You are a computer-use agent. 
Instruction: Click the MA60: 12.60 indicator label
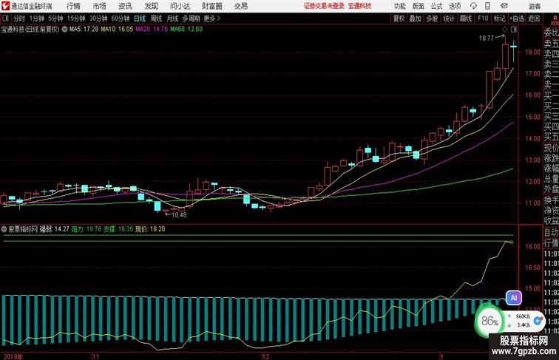click(186, 30)
